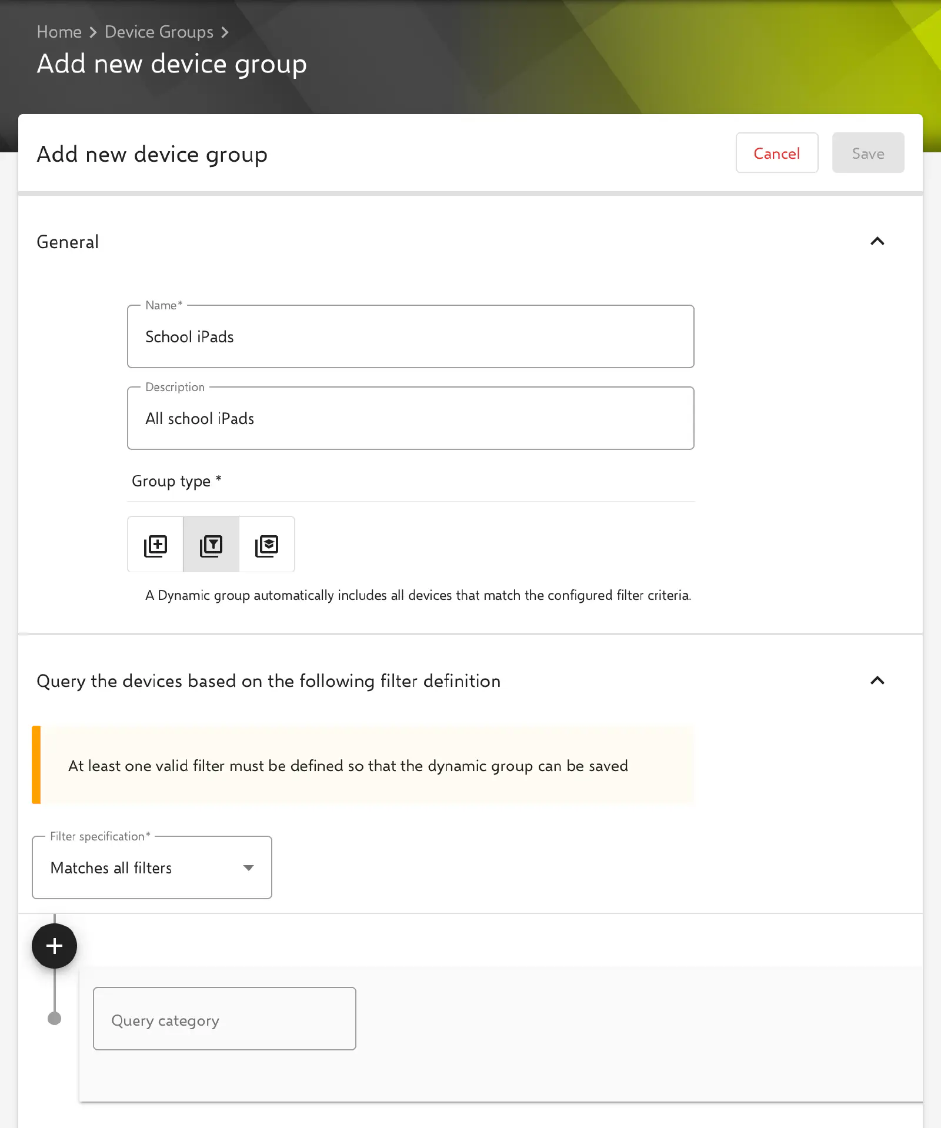Click the Dynamic group description text
Viewport: 941px width, 1128px height.
click(x=418, y=595)
